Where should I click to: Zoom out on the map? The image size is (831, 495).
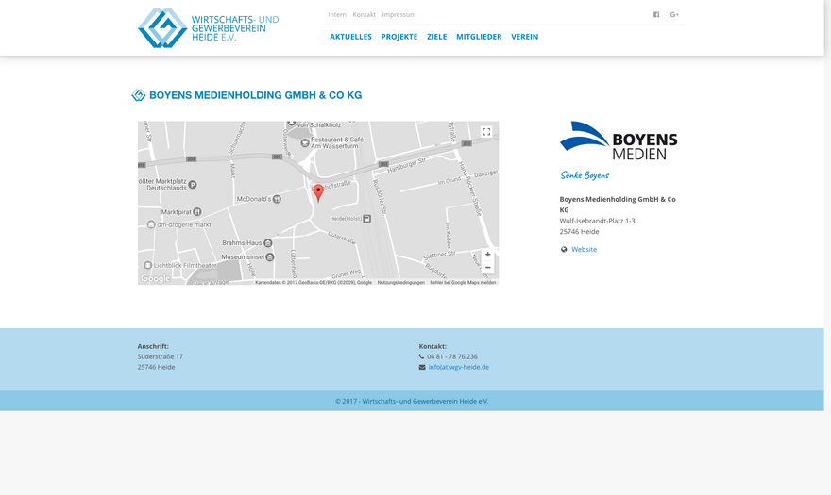pyautogui.click(x=487, y=268)
